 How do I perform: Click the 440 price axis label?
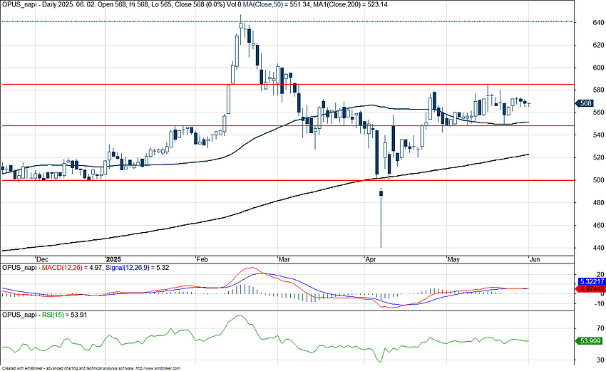pos(598,248)
